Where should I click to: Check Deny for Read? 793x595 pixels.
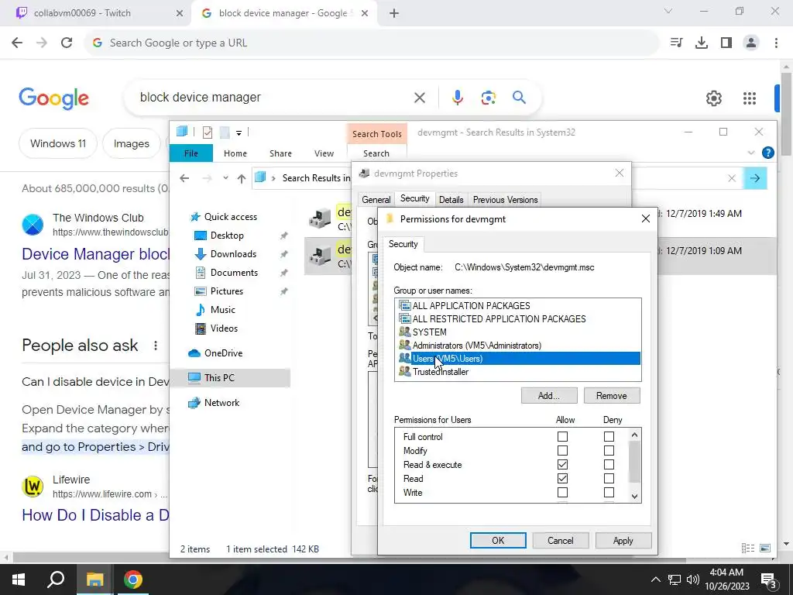click(x=609, y=479)
